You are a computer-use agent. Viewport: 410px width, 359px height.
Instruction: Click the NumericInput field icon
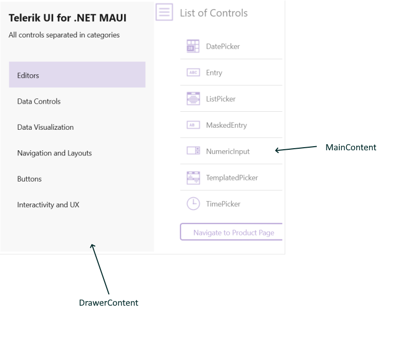tap(193, 151)
